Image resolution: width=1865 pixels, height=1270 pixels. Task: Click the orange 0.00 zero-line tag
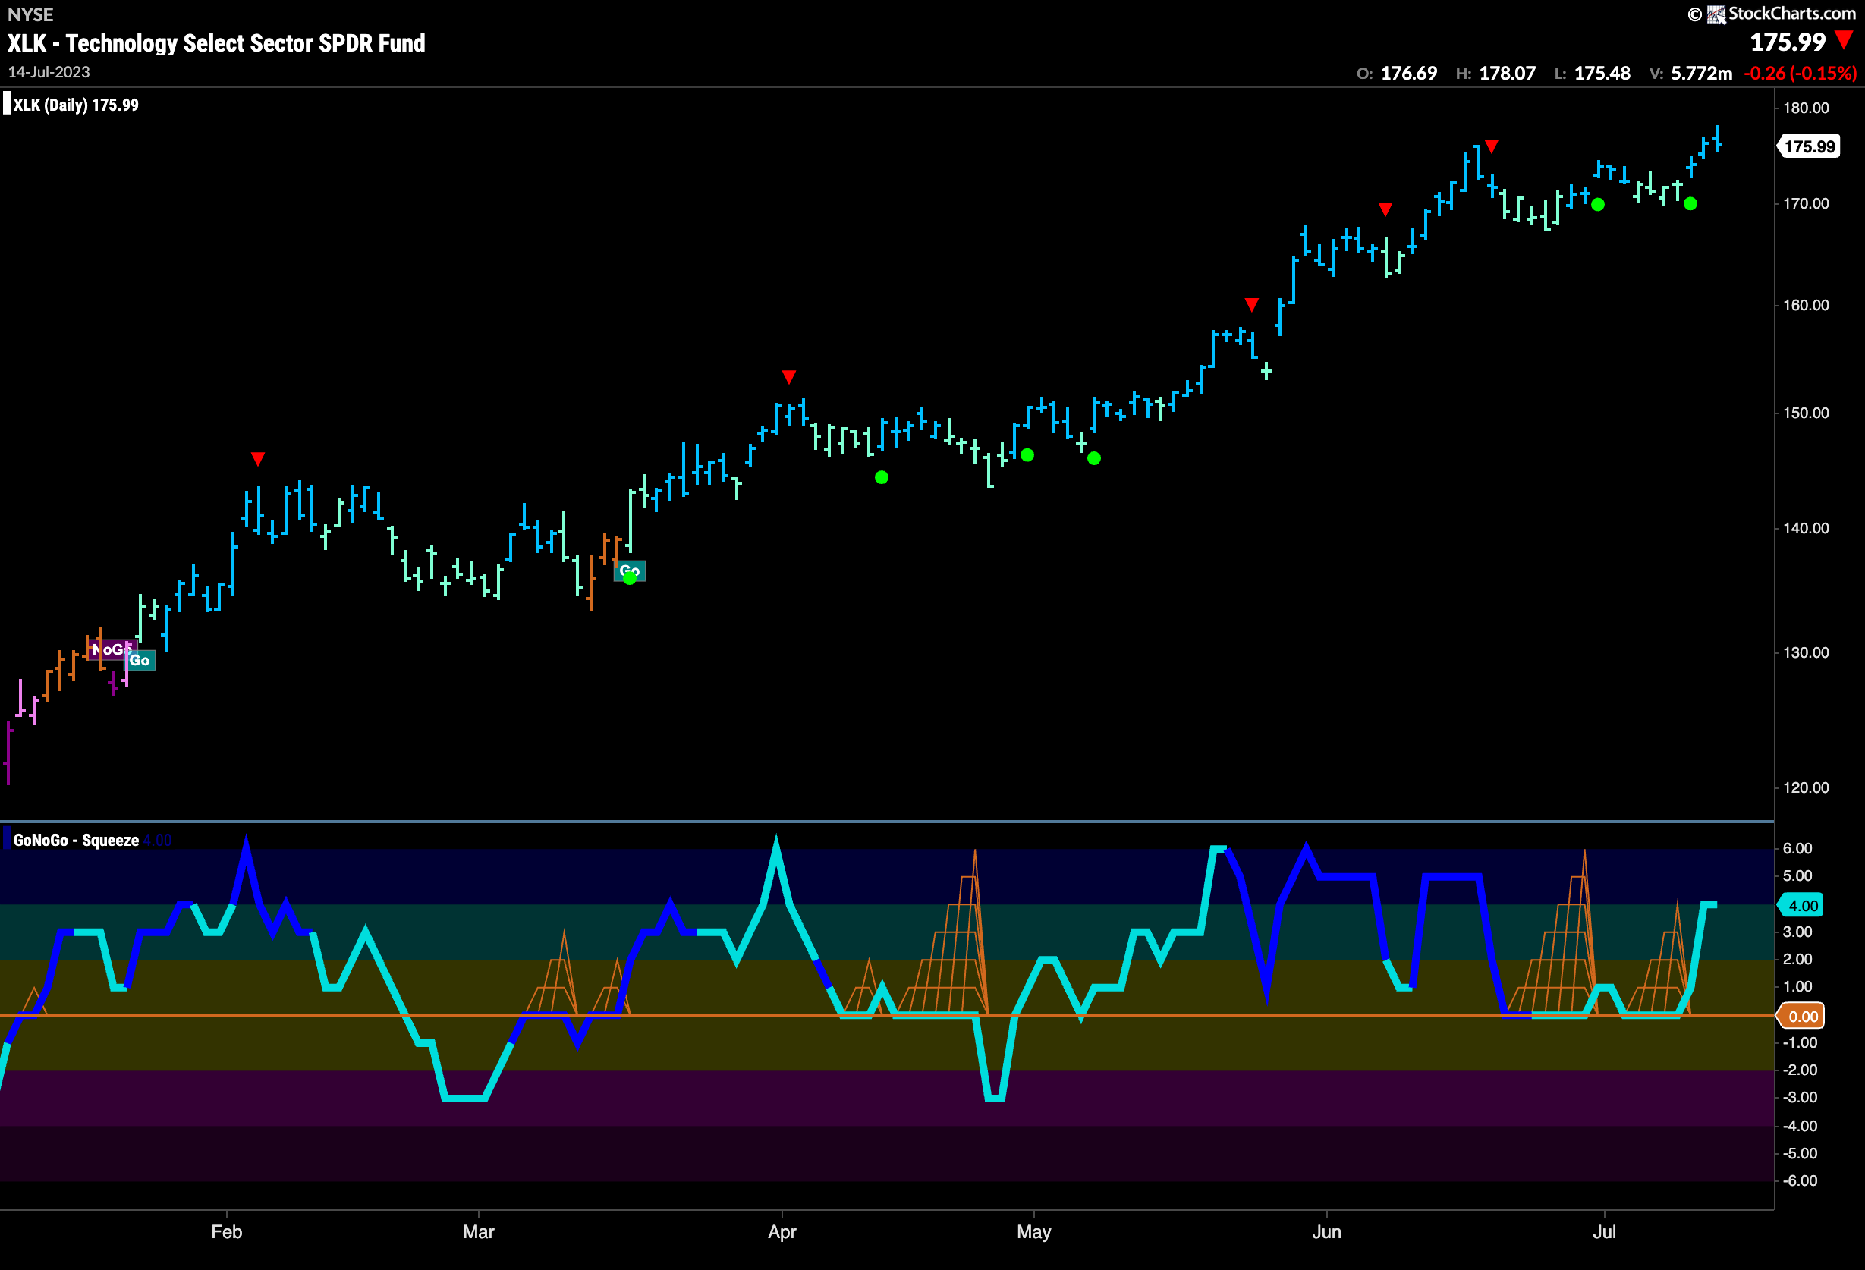click(1801, 1017)
